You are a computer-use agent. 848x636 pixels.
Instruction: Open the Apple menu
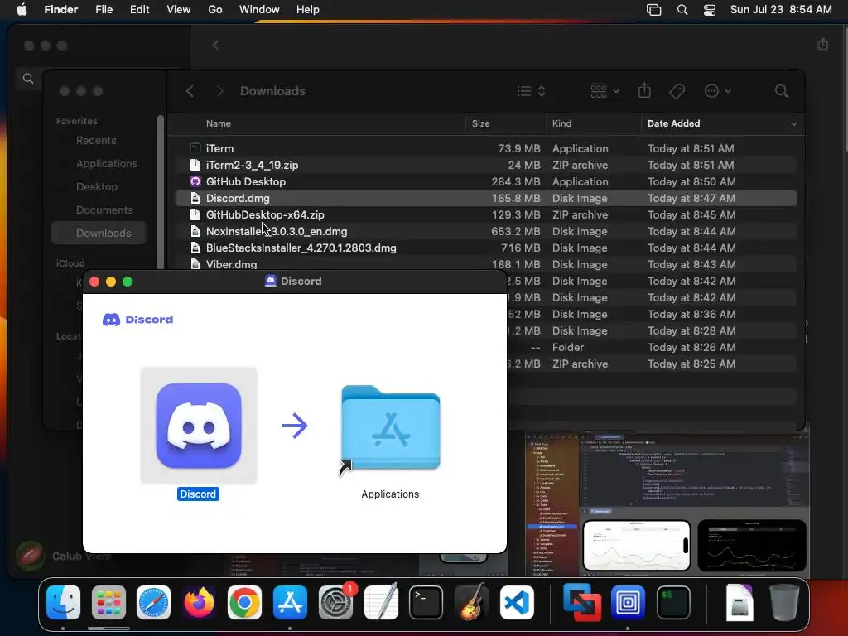click(x=22, y=10)
